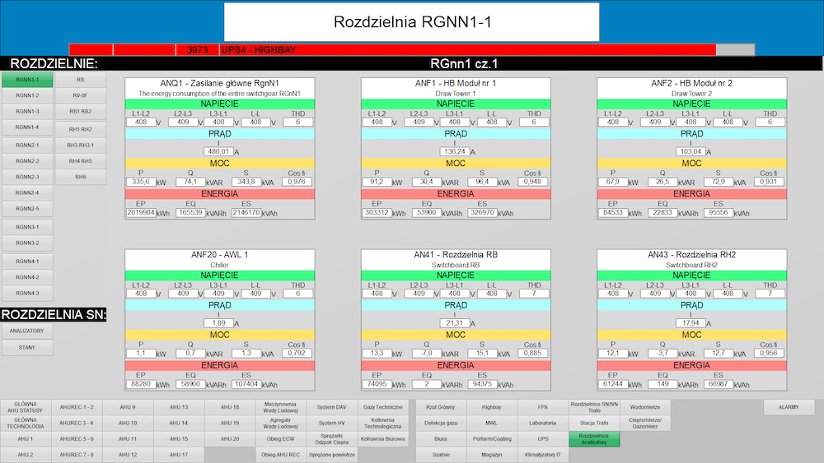Open the Sprężone powietrze screen
This screenshot has height=463, width=824.
coord(331,454)
